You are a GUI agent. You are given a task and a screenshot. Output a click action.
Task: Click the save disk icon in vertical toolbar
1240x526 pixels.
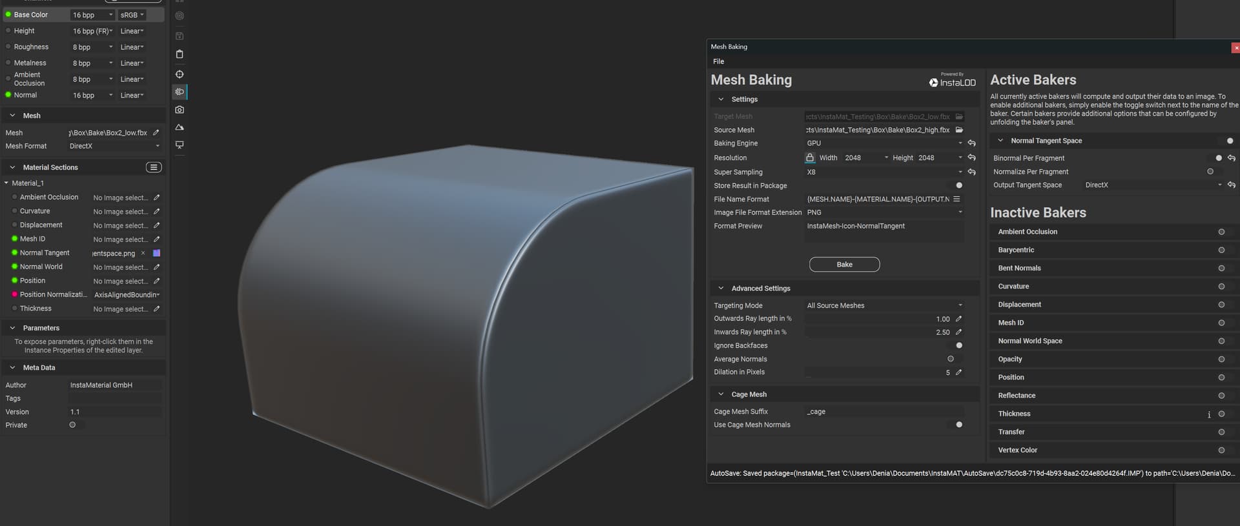pyautogui.click(x=180, y=36)
